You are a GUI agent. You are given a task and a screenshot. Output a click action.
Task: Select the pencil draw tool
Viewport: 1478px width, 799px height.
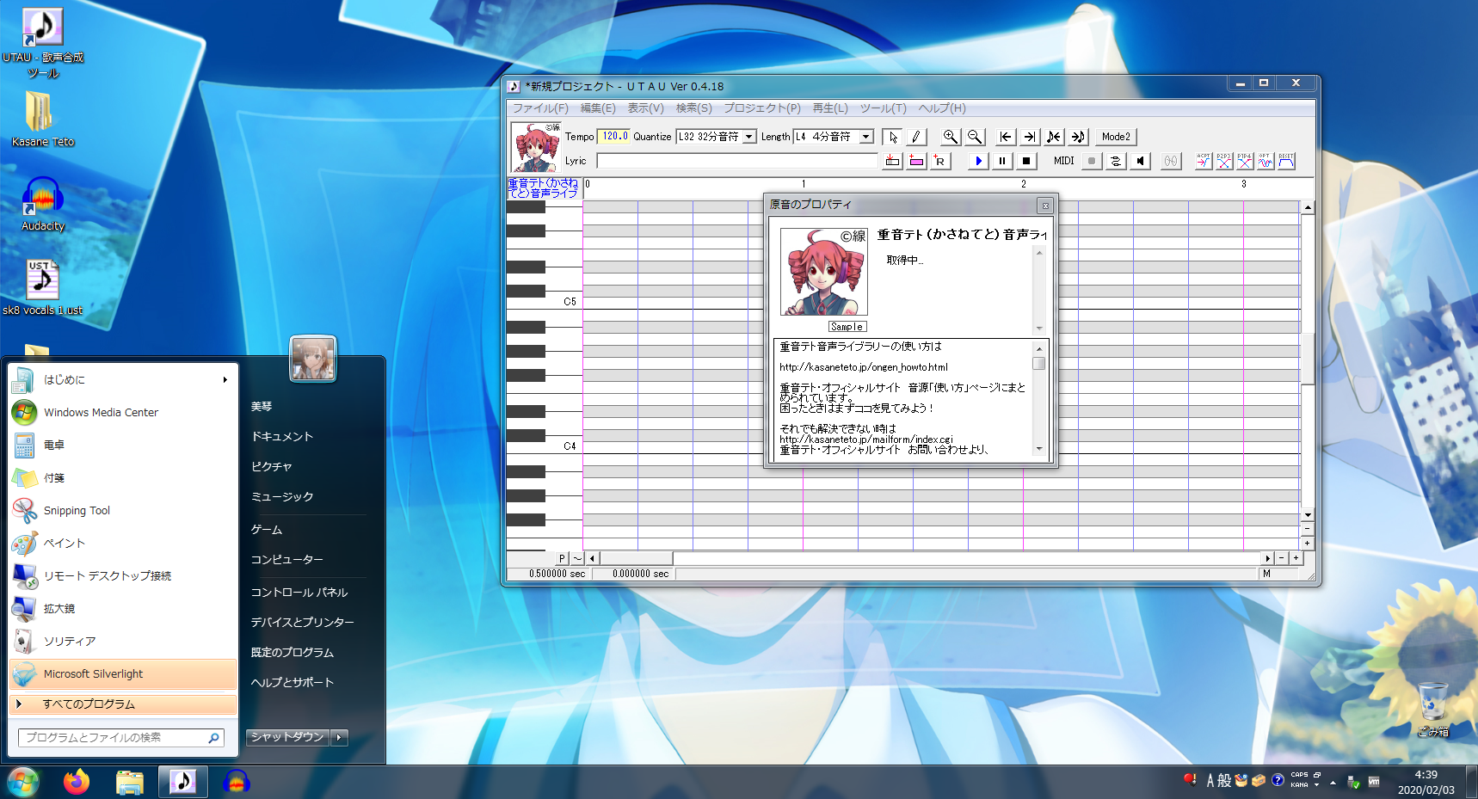point(916,137)
